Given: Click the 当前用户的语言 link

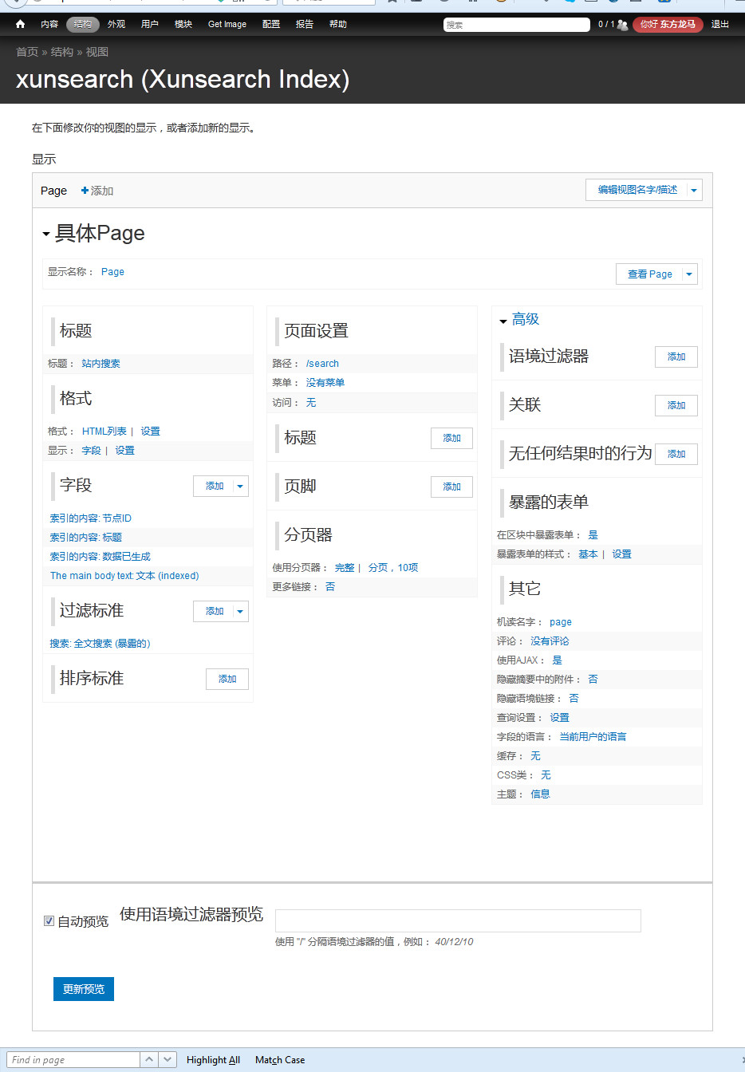Looking at the screenshot, I should click(x=593, y=737).
